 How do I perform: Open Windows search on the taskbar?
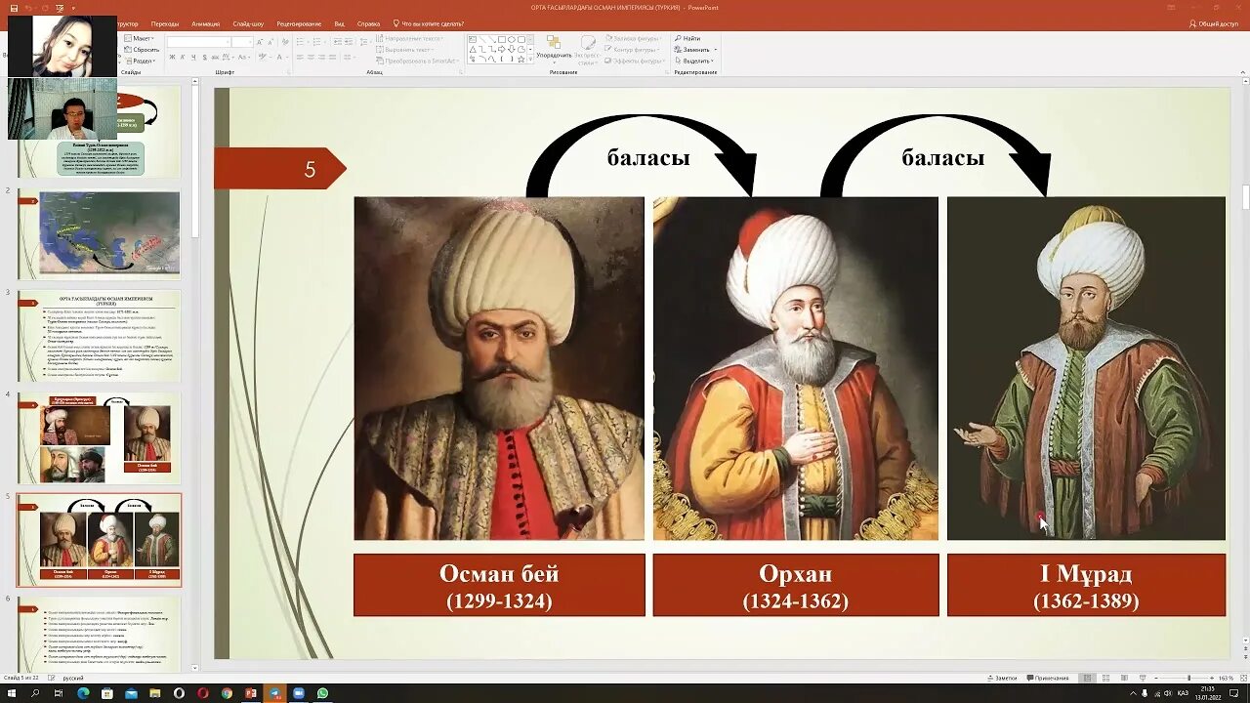coord(35,693)
